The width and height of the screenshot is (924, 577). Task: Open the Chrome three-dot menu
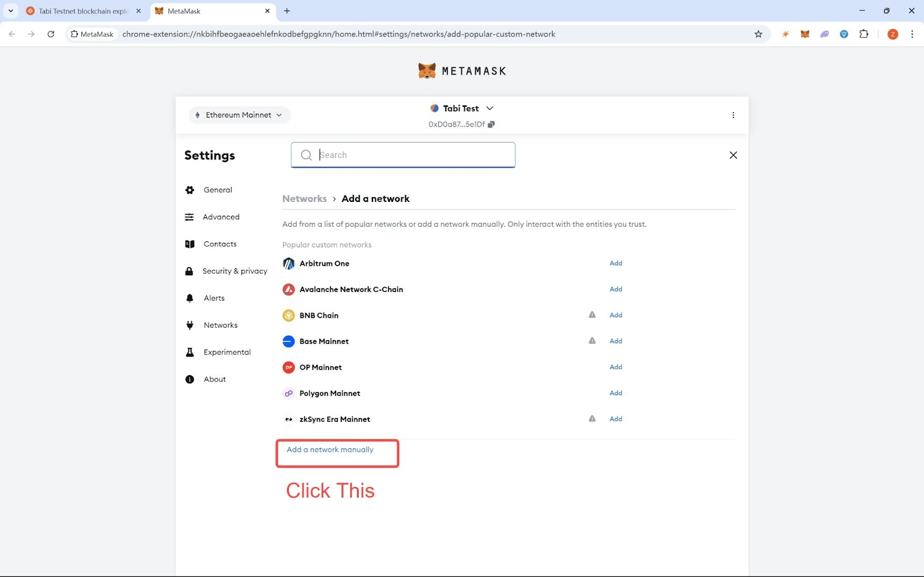(x=912, y=34)
